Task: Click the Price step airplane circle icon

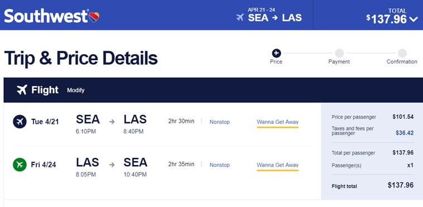Action: coord(276,53)
